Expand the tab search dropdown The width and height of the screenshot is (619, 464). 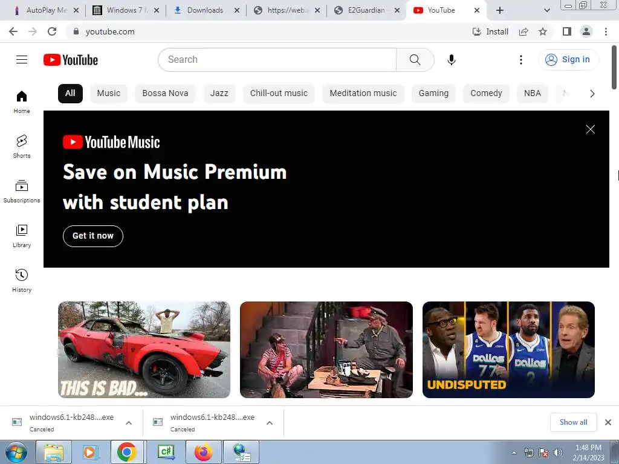(546, 10)
